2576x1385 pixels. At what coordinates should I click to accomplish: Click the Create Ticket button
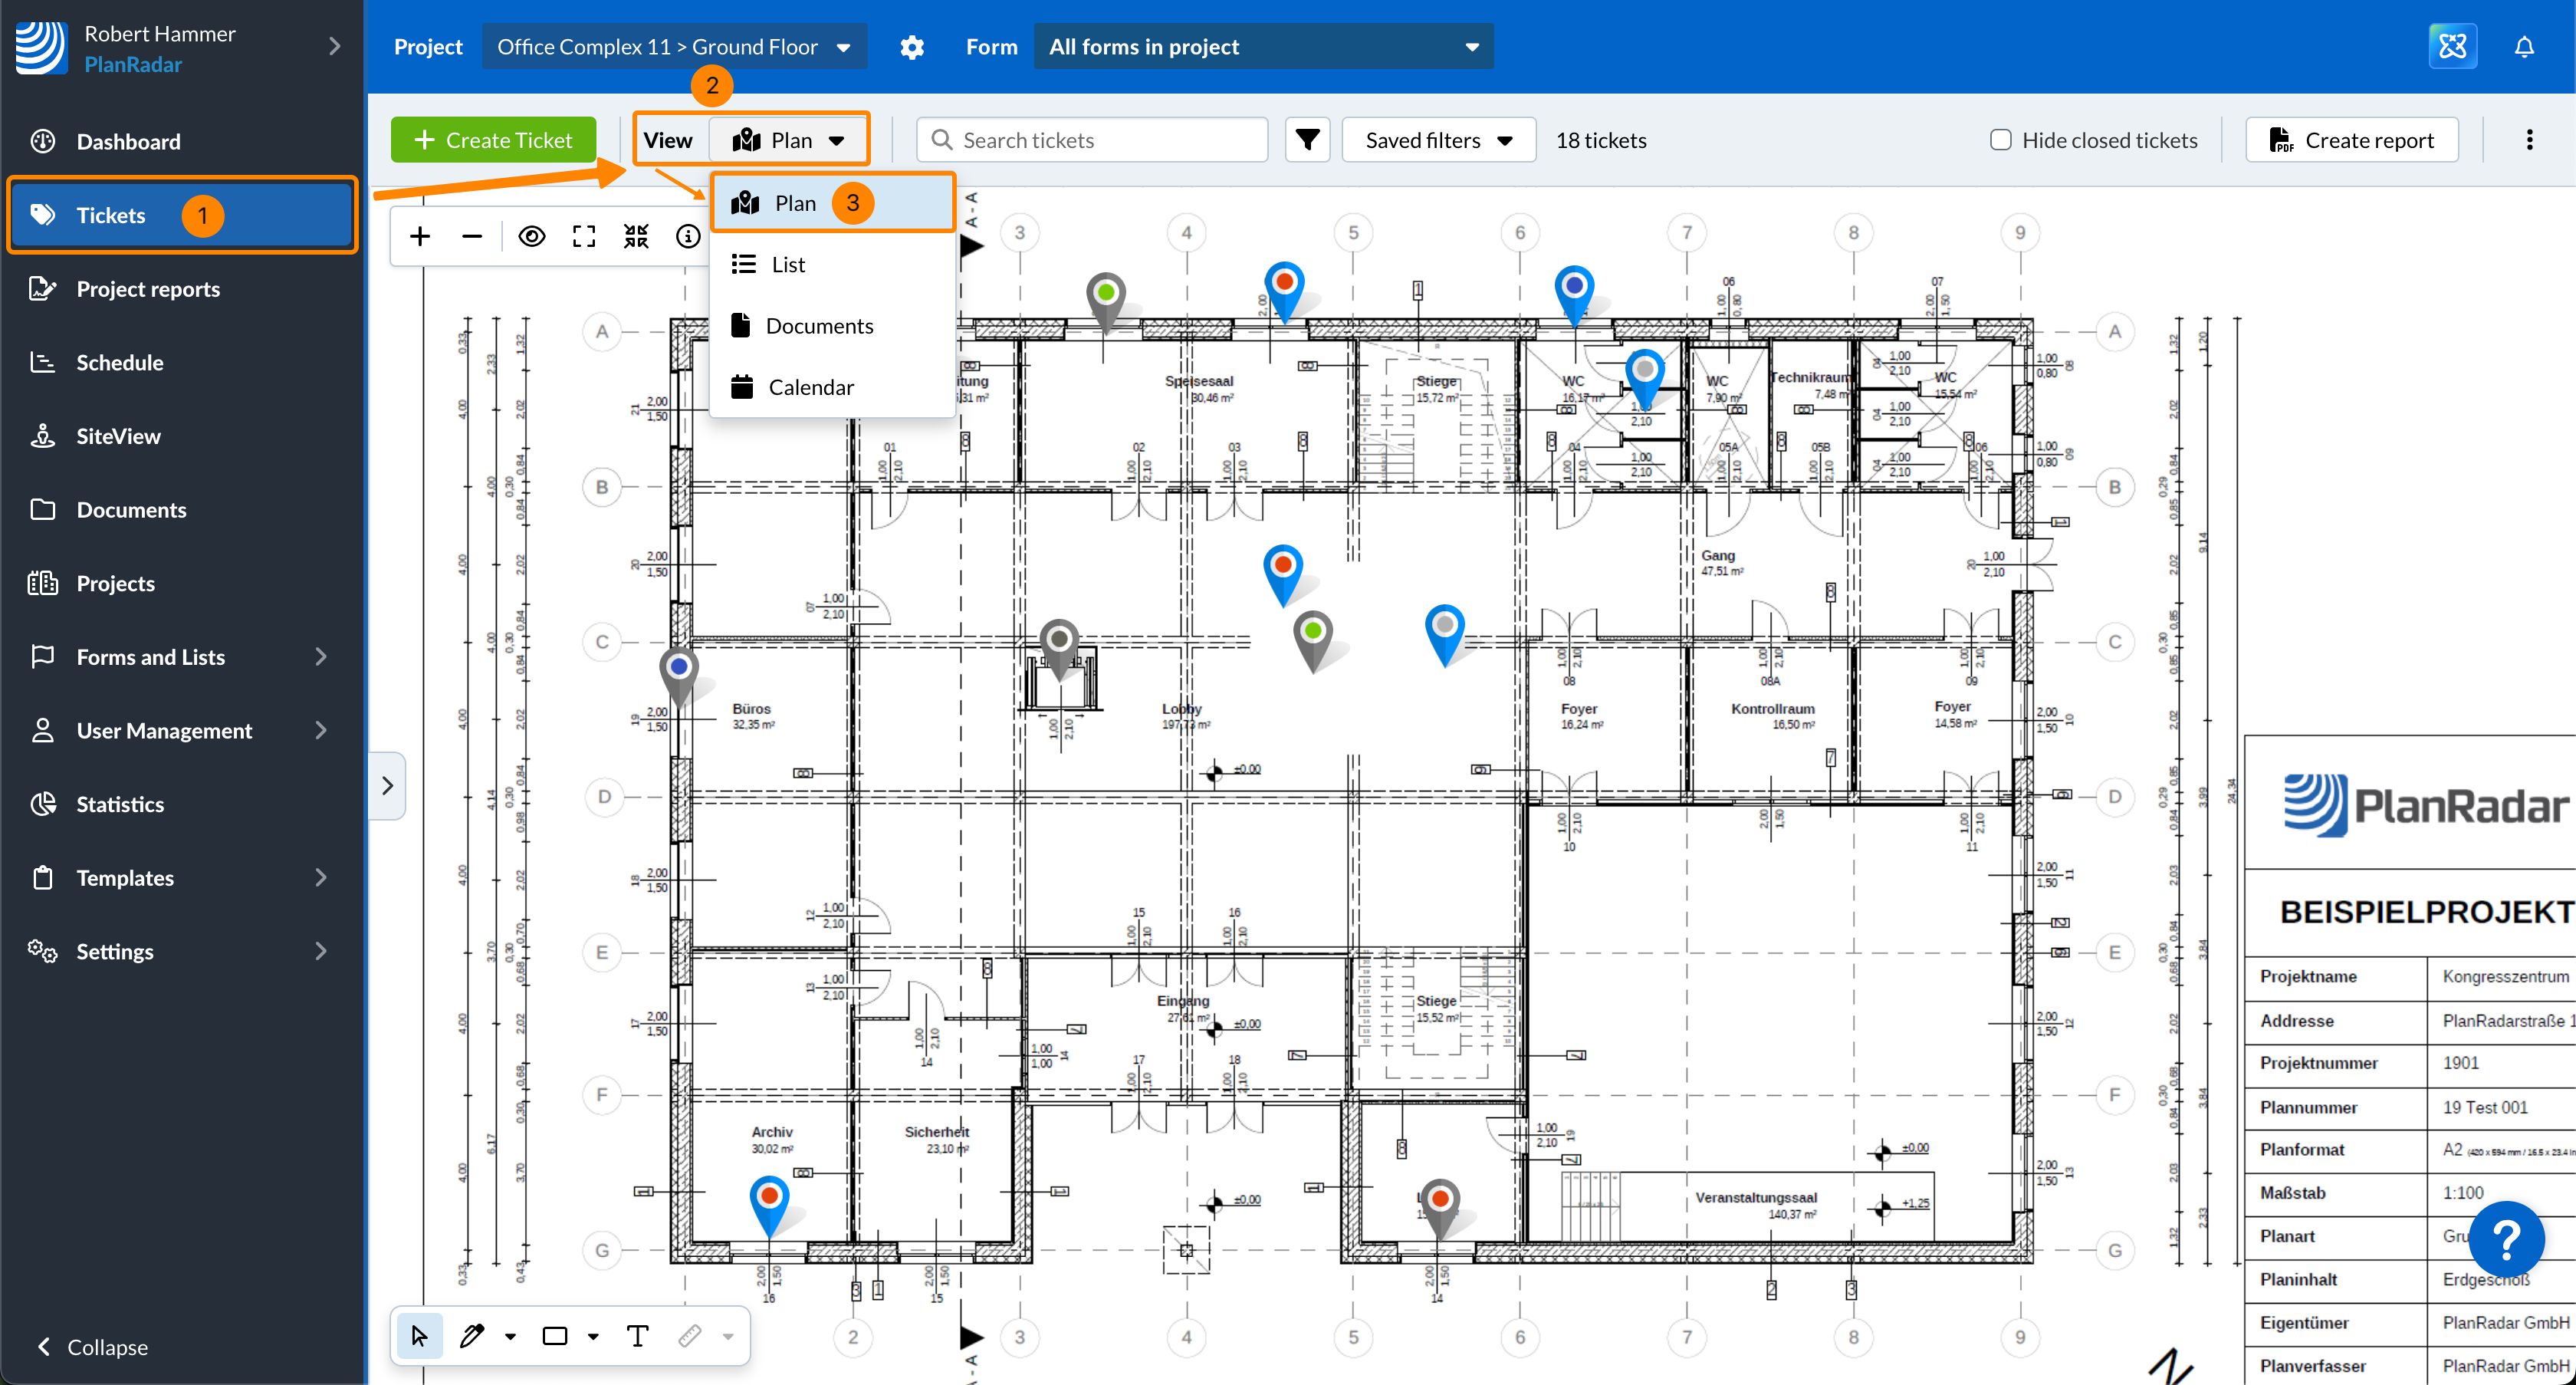tap(493, 140)
